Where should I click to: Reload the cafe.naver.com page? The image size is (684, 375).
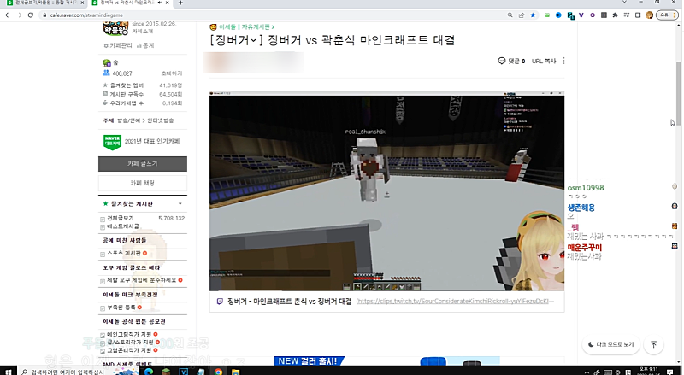[30, 15]
